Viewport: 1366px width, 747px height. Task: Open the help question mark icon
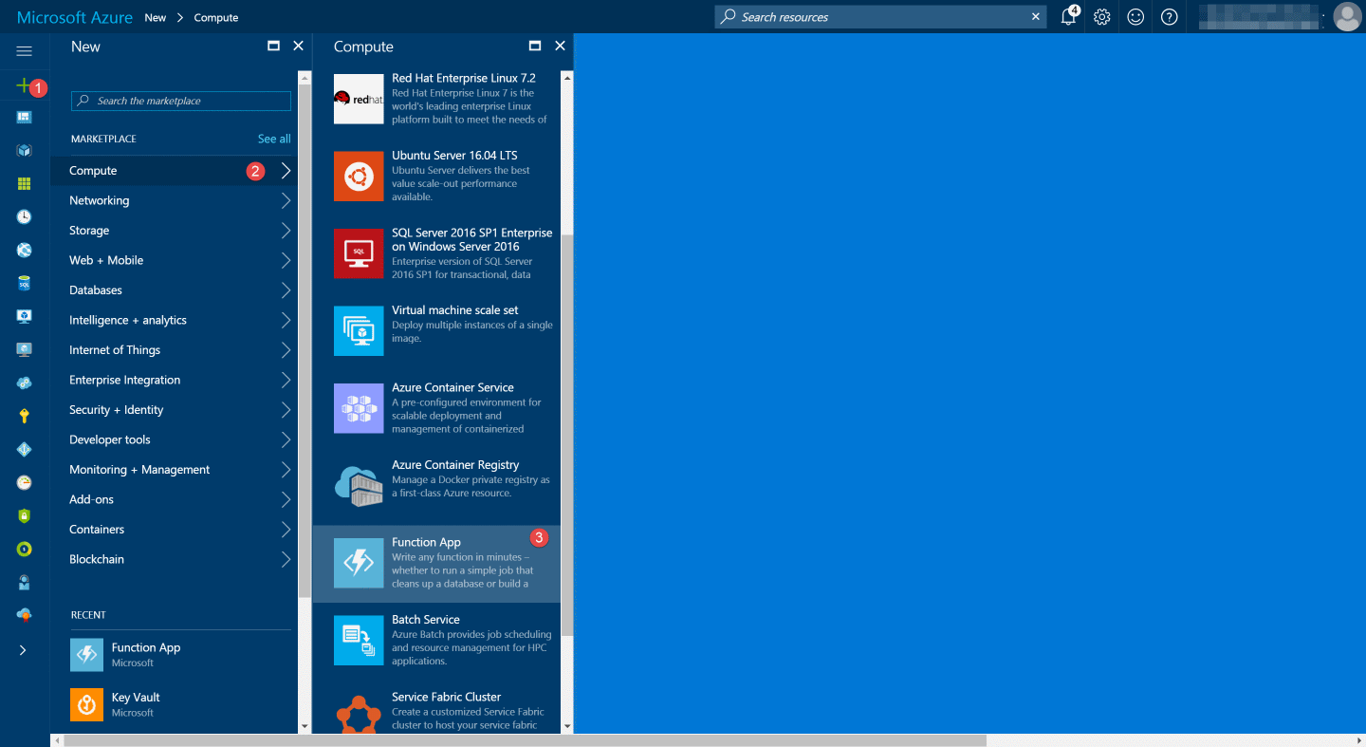1169,16
